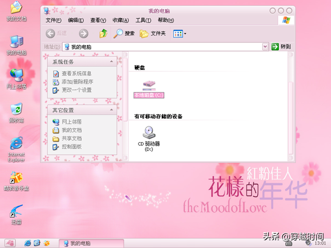
Task: Select 网上邻居 desktop icon
Action: 17,79
